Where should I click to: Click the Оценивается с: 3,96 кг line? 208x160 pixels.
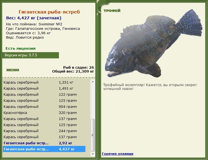coord(28,33)
